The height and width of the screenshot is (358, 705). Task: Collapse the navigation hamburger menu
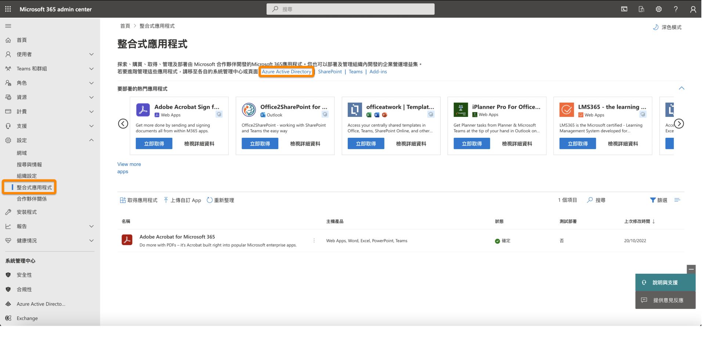pyautogui.click(x=8, y=26)
